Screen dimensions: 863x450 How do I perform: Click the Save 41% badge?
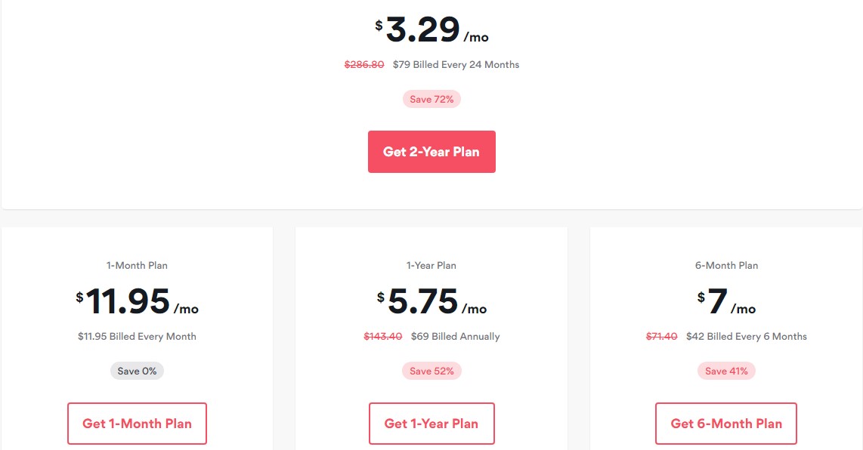click(x=726, y=371)
